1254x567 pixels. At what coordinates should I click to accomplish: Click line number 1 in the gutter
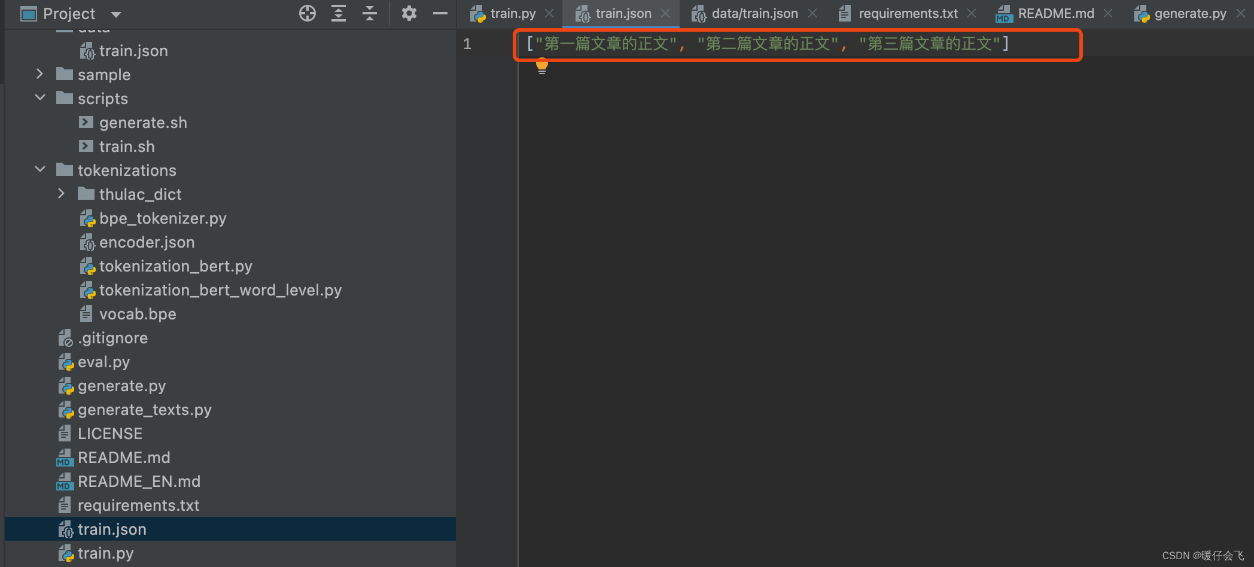tap(467, 44)
